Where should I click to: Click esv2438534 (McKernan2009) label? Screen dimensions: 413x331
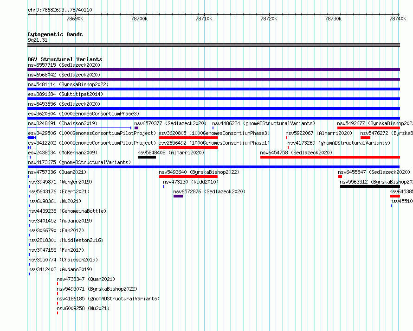(x=63, y=153)
